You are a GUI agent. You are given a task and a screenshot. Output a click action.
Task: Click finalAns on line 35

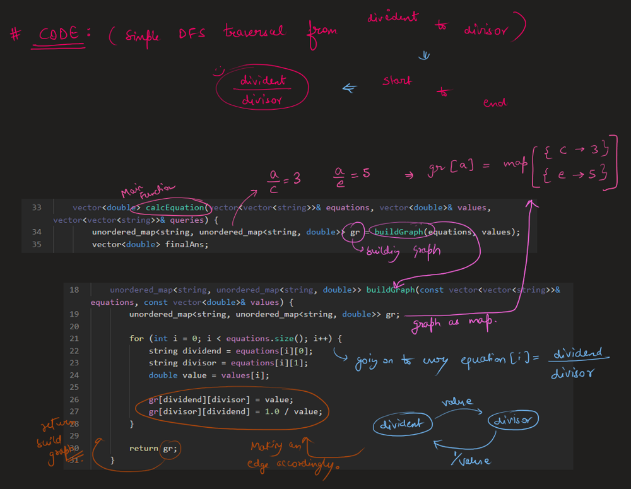pos(187,244)
